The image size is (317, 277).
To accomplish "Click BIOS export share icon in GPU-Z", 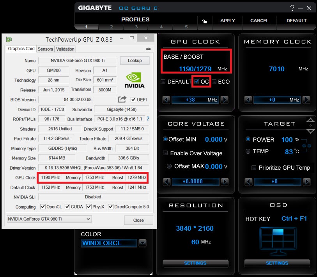I will coord(122,99).
